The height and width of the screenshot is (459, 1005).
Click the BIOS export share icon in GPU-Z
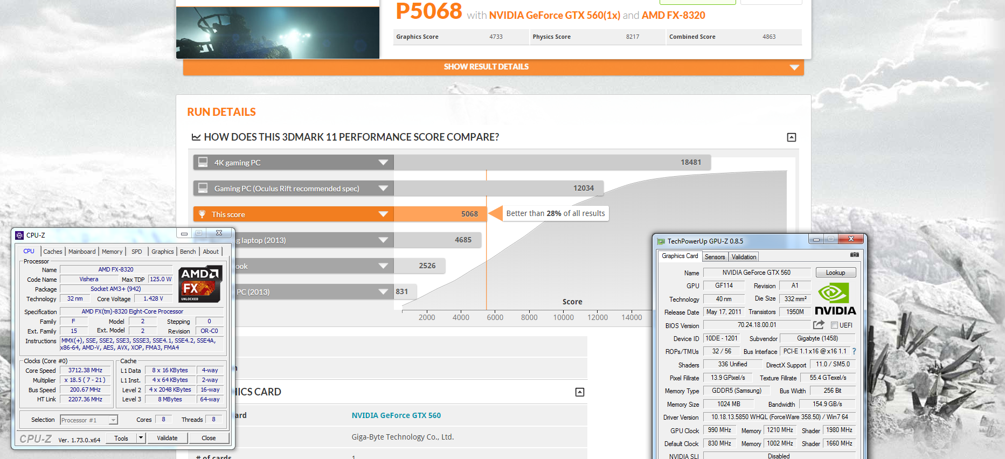pyautogui.click(x=819, y=325)
